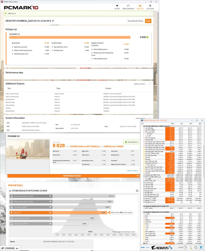This screenshot has height=251, width=205.
Task: Click the PCMark 10 app icon in title bar
Action: click(x=2, y=2)
